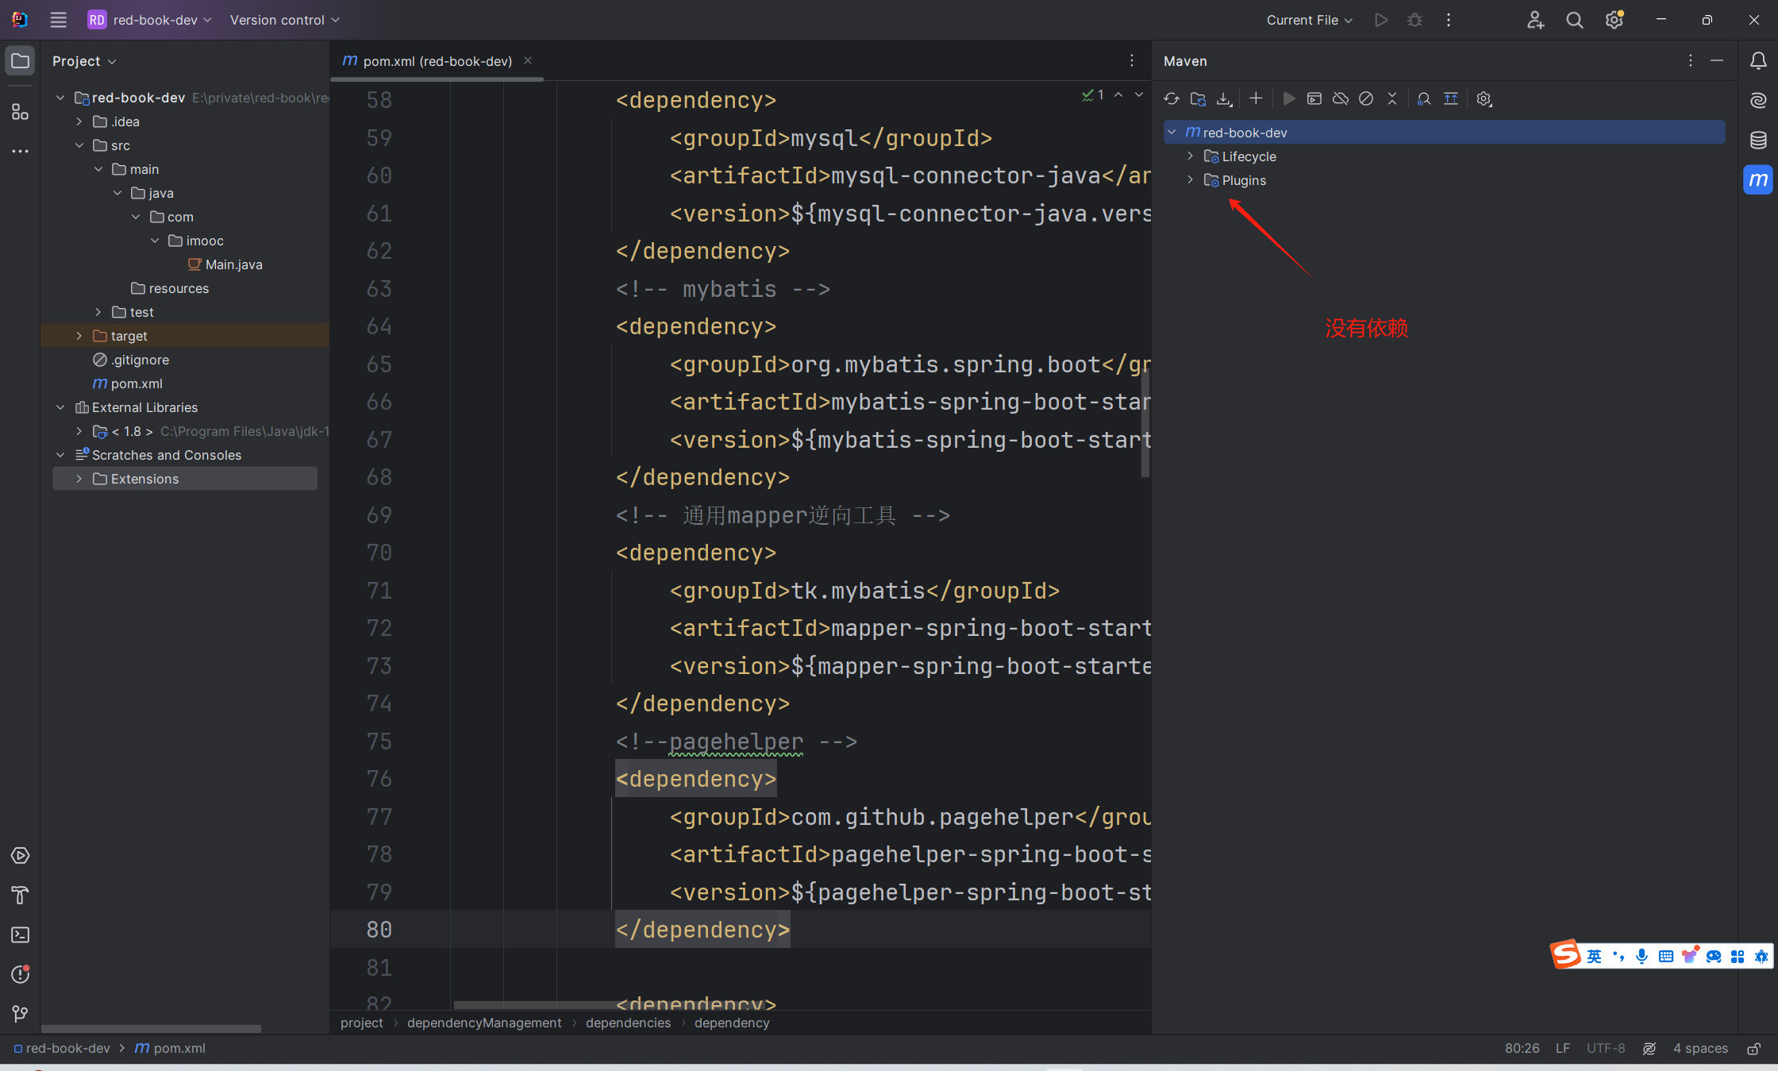Open red-book-dev project dropdown

coord(150,20)
